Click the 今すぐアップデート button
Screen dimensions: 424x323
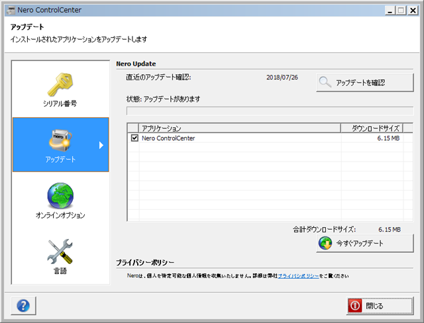click(x=365, y=244)
